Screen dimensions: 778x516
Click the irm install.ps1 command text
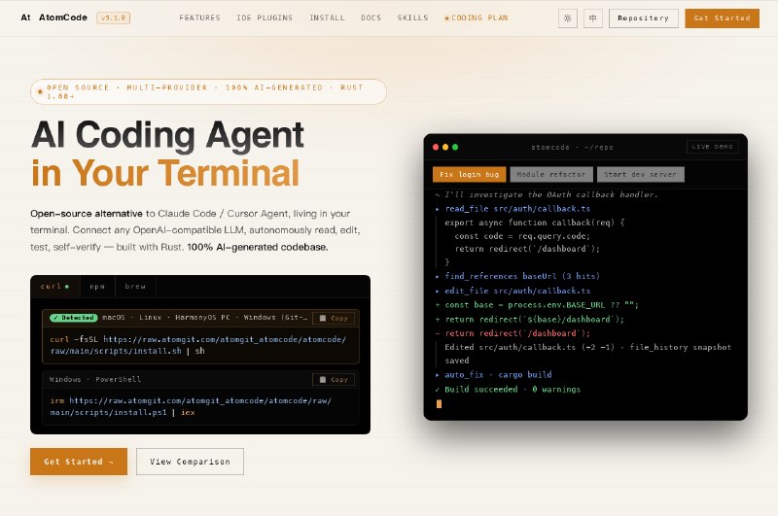point(191,406)
